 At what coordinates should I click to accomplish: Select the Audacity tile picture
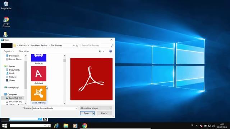click(x=39, y=59)
